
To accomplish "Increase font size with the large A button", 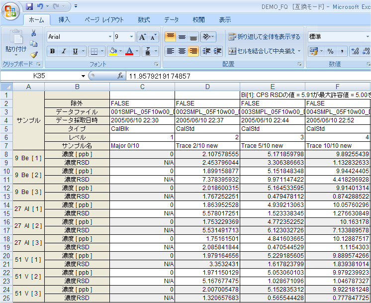I will (142, 37).
